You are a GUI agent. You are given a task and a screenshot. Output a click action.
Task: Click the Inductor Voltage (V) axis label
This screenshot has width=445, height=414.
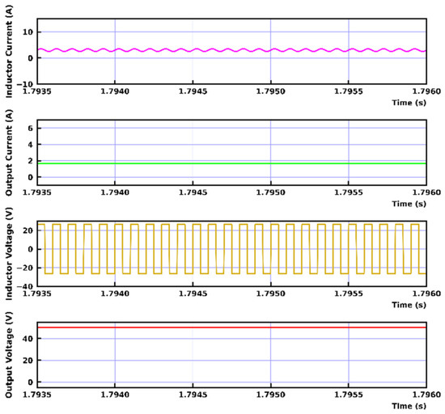9,254
